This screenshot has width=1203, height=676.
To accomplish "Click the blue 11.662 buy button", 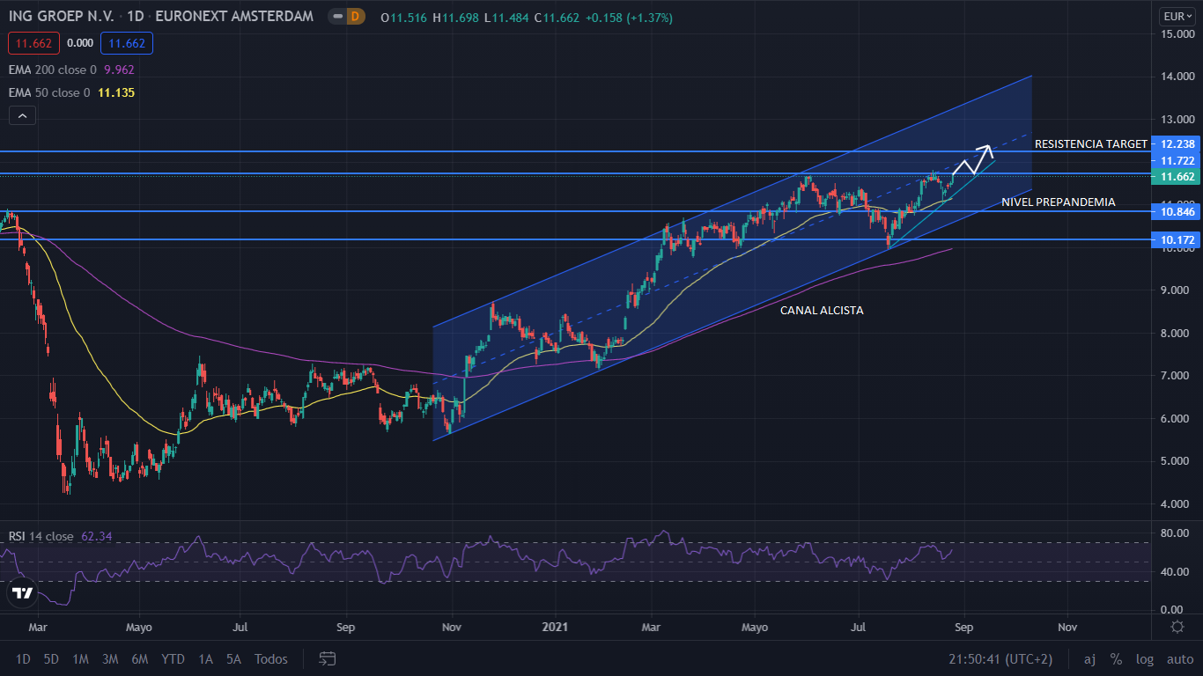I will click(127, 43).
